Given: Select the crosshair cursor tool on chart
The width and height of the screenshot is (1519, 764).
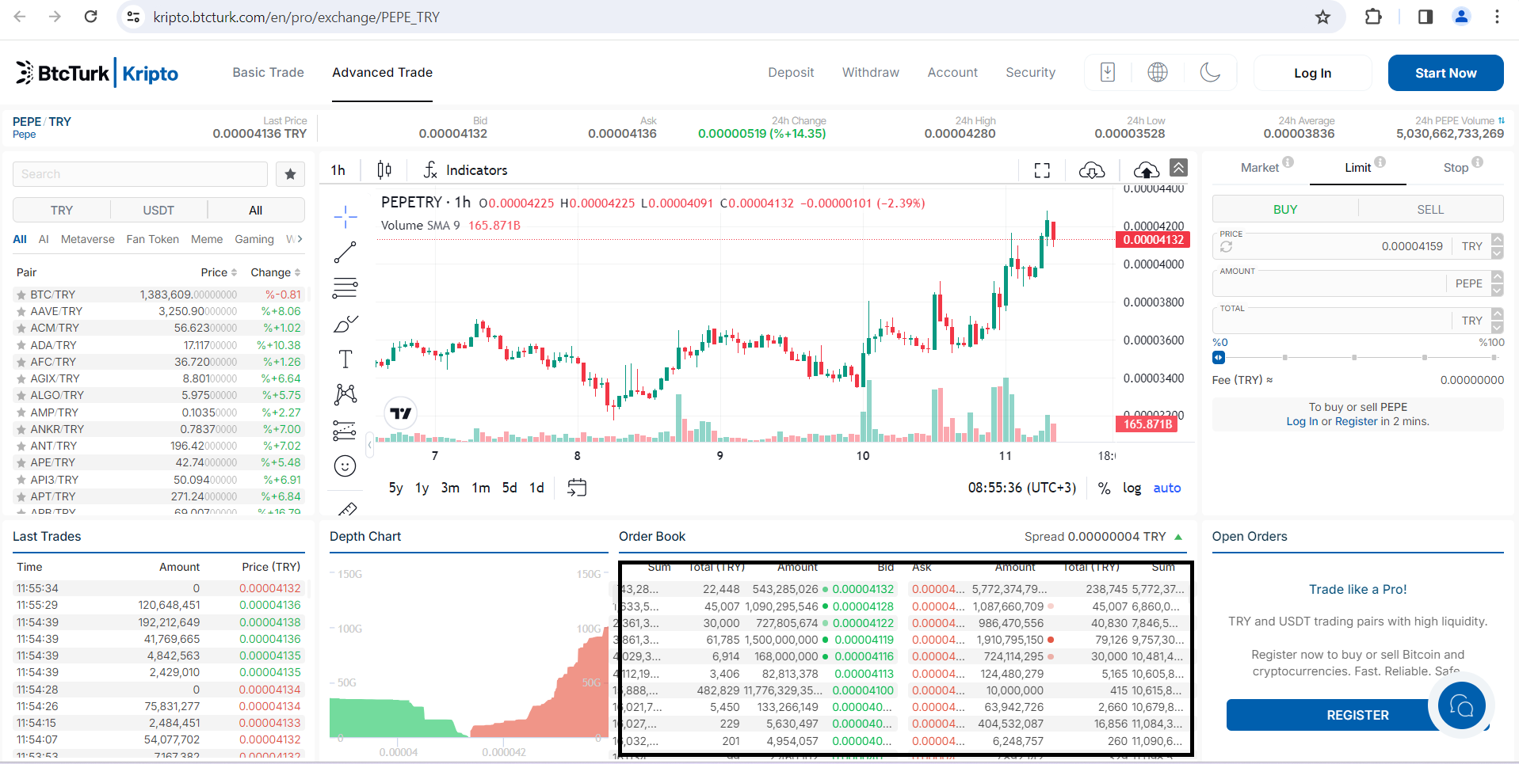Looking at the screenshot, I should (345, 216).
